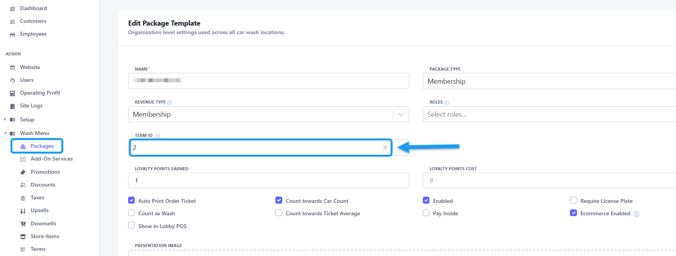Click the Name input field
Screen dimensions: 676x256
(269, 81)
